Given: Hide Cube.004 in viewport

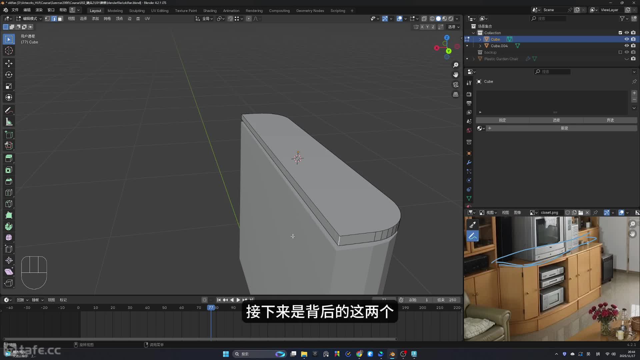Looking at the screenshot, I should tap(627, 46).
